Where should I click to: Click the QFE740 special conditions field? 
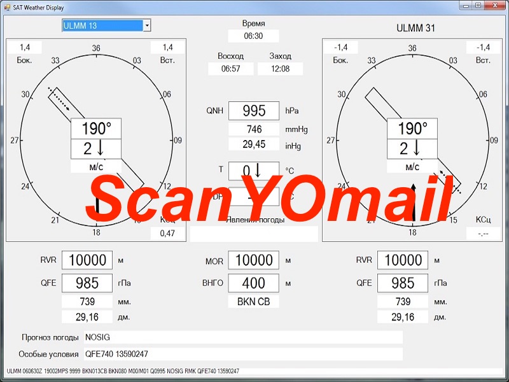pyautogui.click(x=242, y=354)
